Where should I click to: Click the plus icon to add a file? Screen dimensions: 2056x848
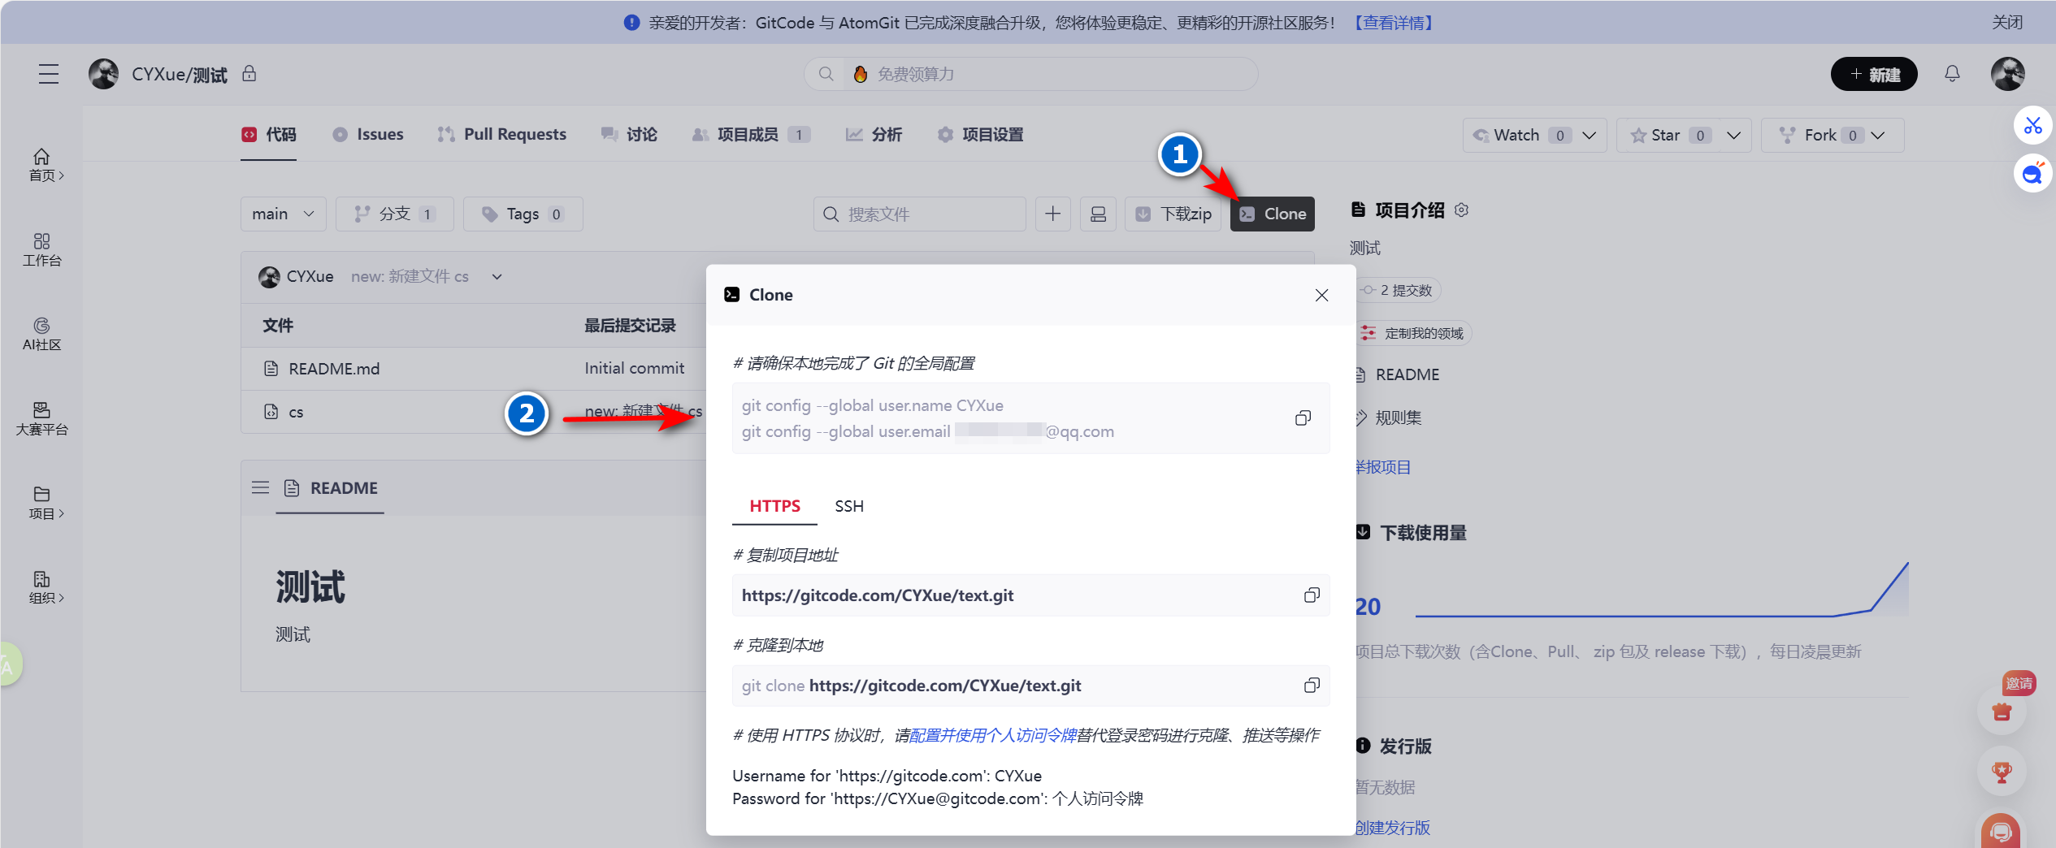[1052, 214]
